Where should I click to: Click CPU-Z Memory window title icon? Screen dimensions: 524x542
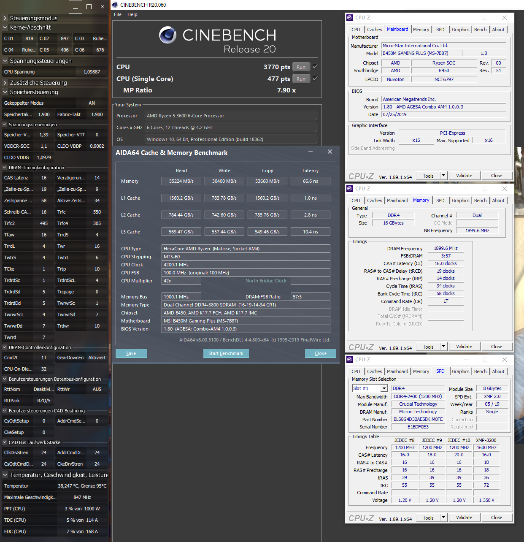tap(350, 189)
